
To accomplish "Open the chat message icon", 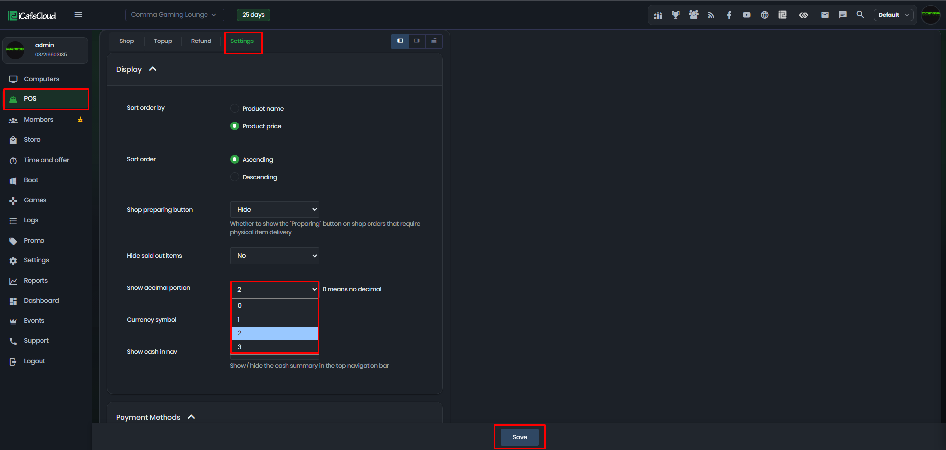I will point(843,15).
